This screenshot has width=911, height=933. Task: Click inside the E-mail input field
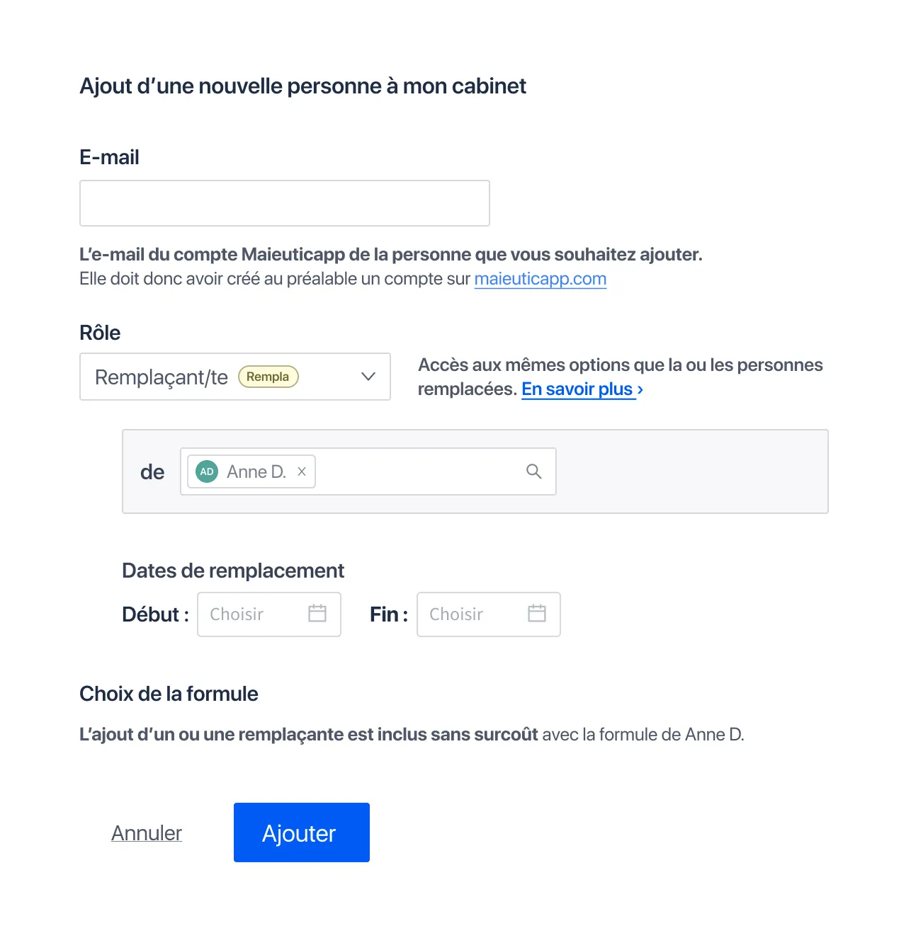coord(283,203)
